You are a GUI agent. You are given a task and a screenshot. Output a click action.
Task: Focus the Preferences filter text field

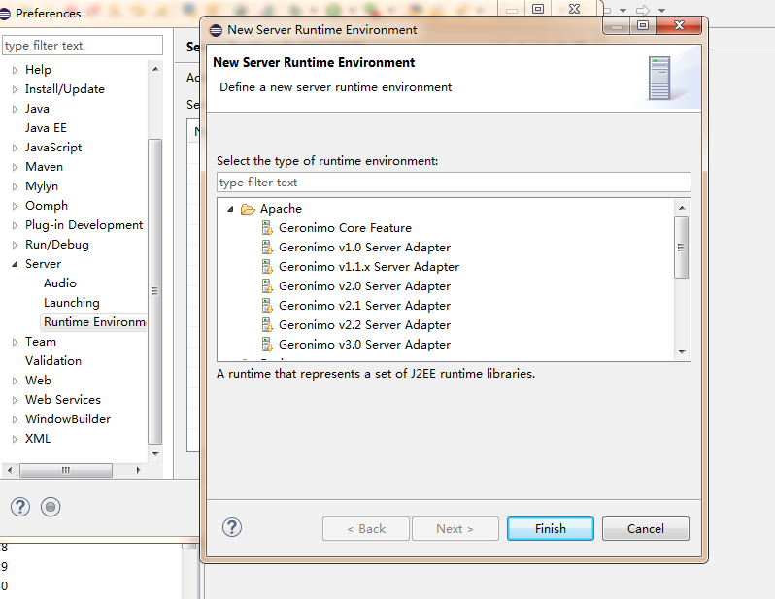pyautogui.click(x=83, y=46)
